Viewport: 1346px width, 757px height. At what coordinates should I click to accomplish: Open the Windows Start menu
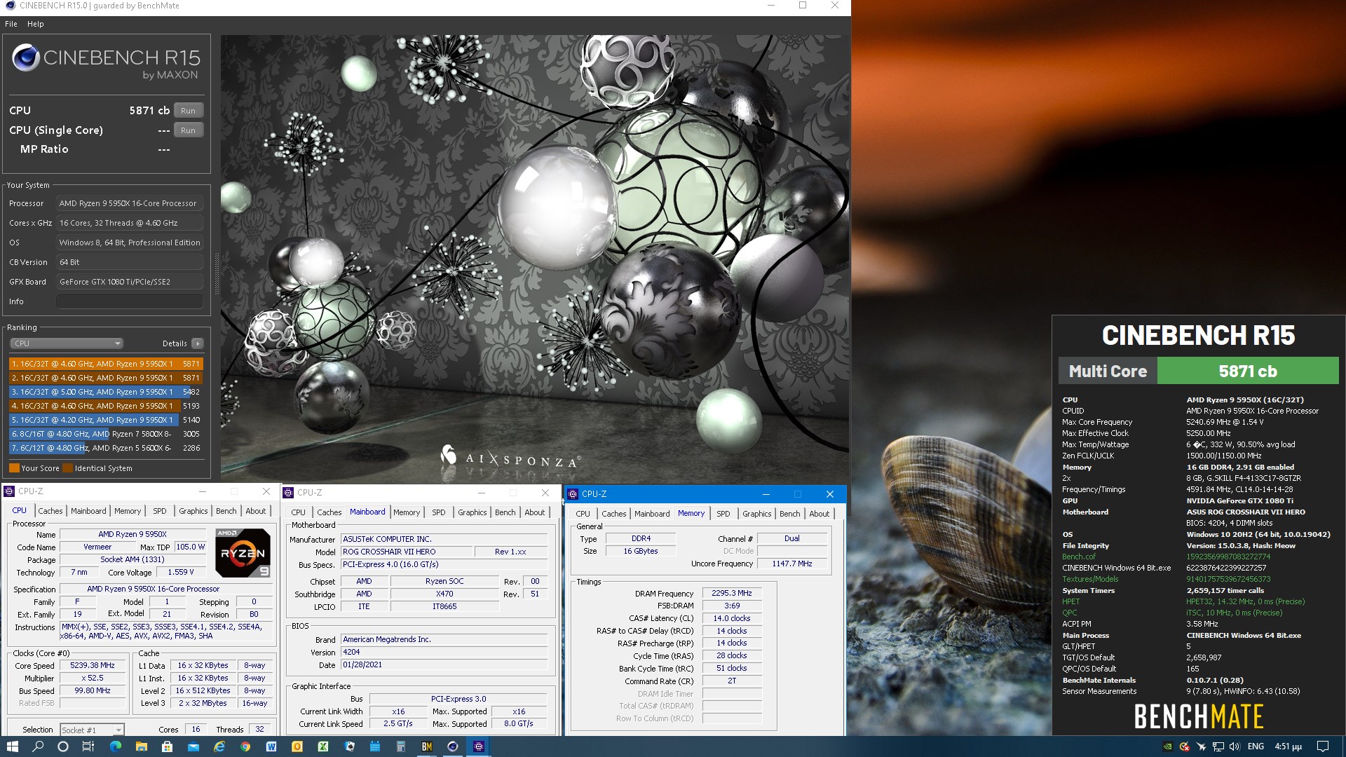tap(13, 746)
